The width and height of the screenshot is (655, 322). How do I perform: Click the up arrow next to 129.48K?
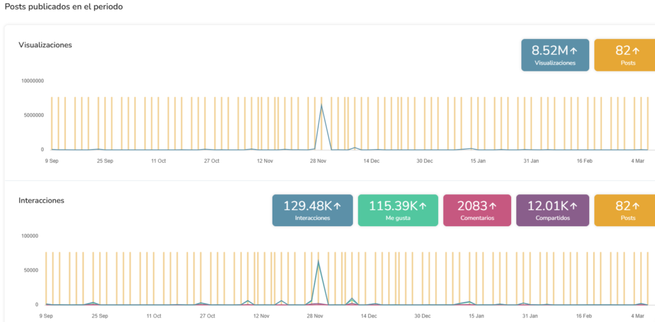[x=337, y=206]
